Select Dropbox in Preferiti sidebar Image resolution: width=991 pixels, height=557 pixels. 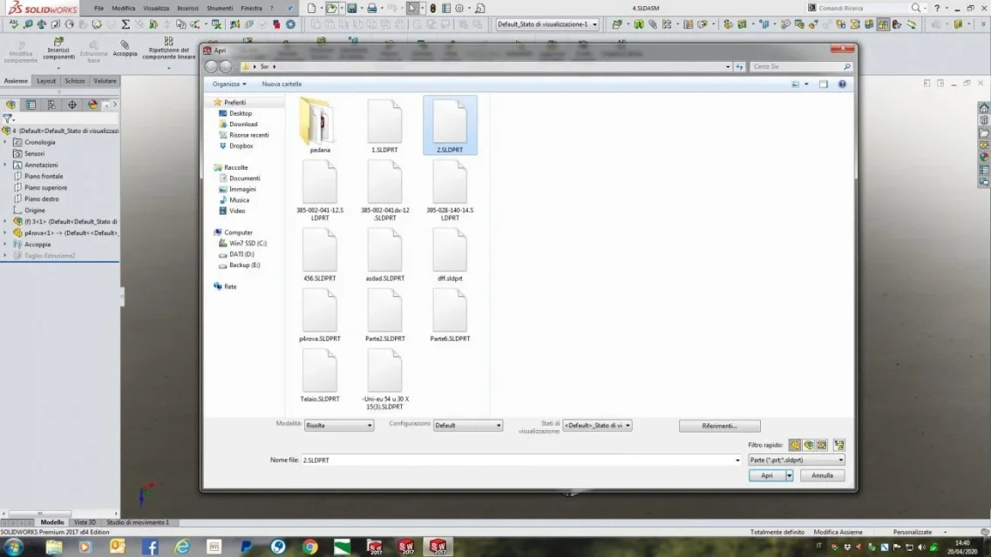pos(241,145)
